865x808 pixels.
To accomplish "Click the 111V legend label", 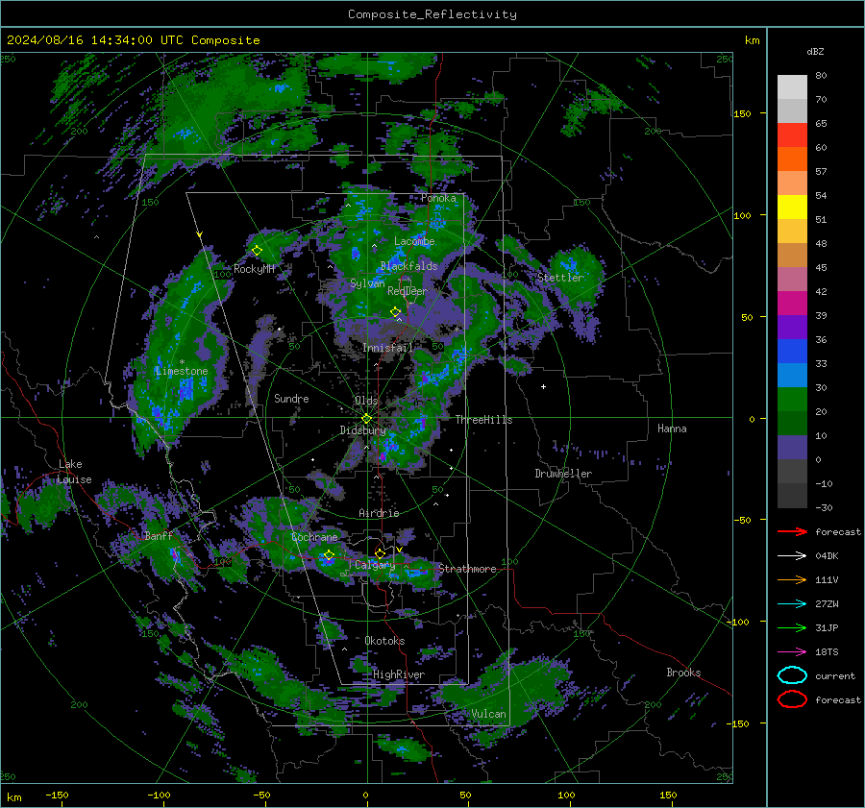I will (827, 579).
